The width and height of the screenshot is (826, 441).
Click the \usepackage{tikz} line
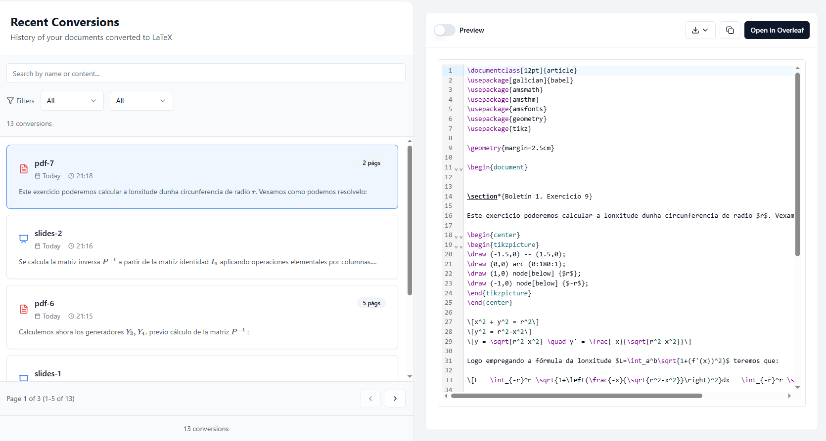pyautogui.click(x=499, y=129)
